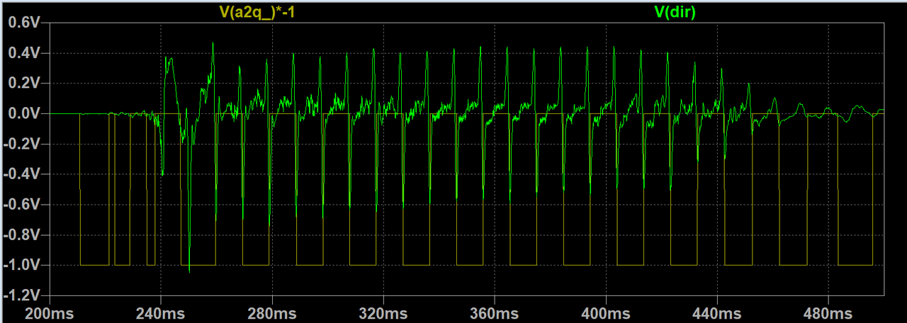The height and width of the screenshot is (323, 907).
Task: Pick the 320ms time axis marker
Action: coord(383,312)
